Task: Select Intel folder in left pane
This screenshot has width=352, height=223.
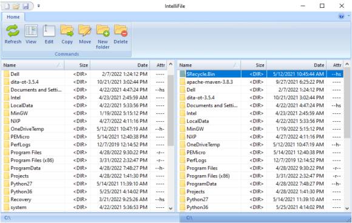Action: click(x=85, y=98)
